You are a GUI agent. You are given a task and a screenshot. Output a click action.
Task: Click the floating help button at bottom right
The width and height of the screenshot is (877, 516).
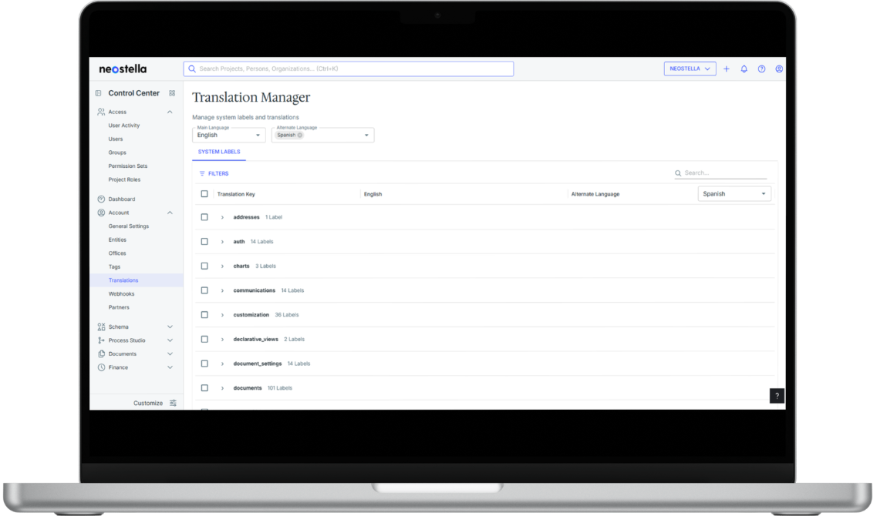(777, 396)
